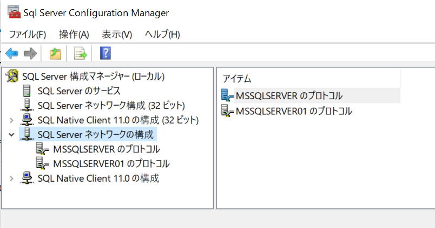The height and width of the screenshot is (228, 435).
Task: Collapse the SQL Server ネットワークの構成 node
Action: click(x=11, y=135)
